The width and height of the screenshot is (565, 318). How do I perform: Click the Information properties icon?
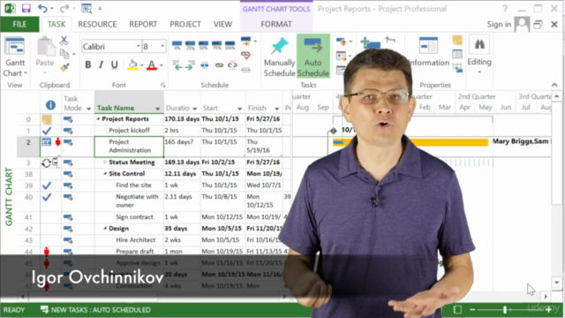[x=428, y=46]
